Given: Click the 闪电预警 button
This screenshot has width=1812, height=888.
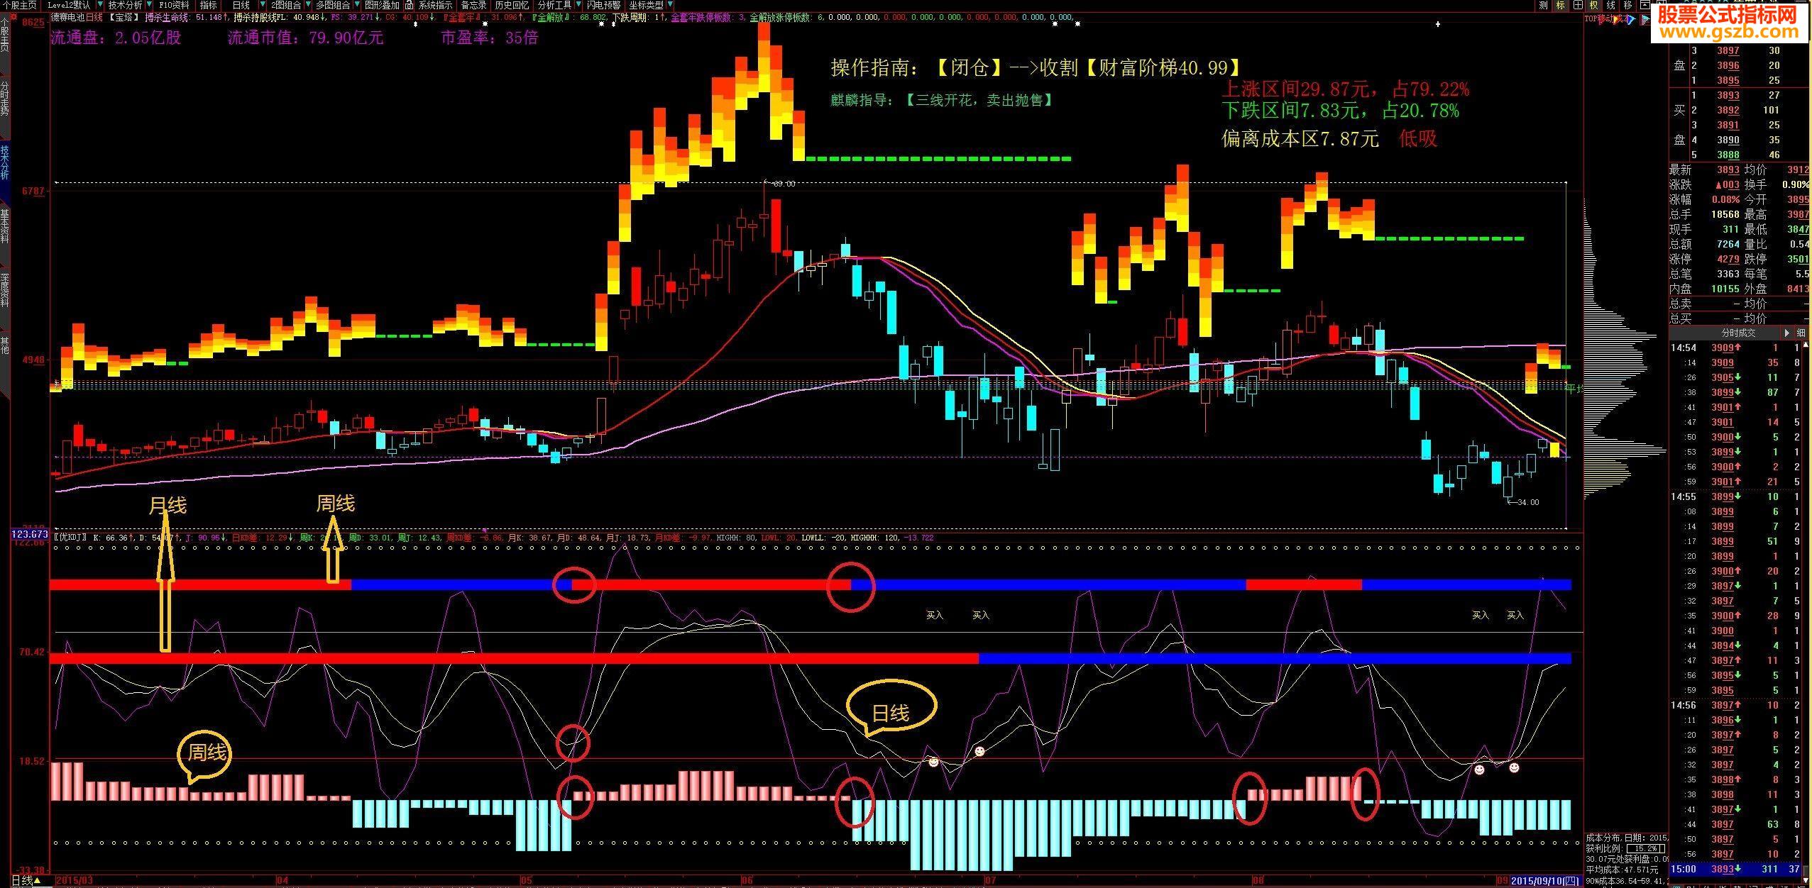Looking at the screenshot, I should (603, 5).
